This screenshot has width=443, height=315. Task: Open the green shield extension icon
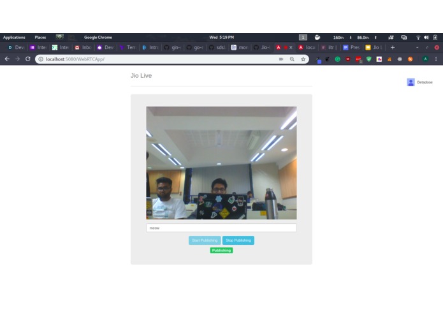pyautogui.click(x=368, y=59)
